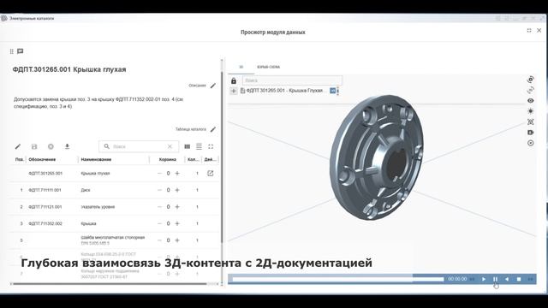Decrease basket quantity for Диск row
The image size is (548, 308).
(159, 190)
